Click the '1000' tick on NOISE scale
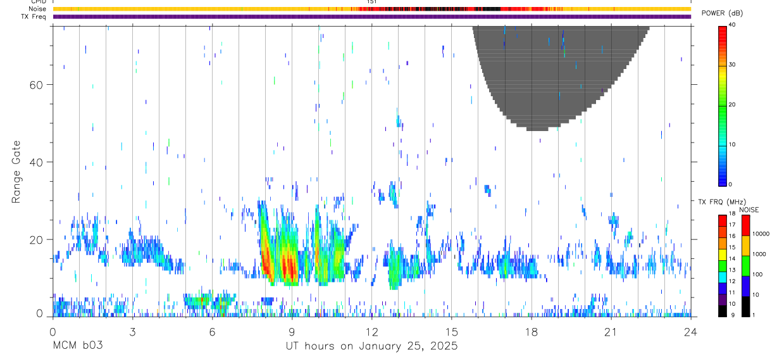This screenshot has width=777, height=359. pyautogui.click(x=759, y=254)
